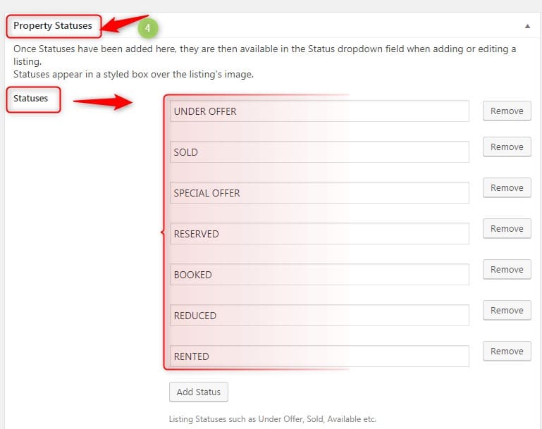Screen dimensions: 542x429
Task: Click the BOOKED status input
Action: coord(319,275)
